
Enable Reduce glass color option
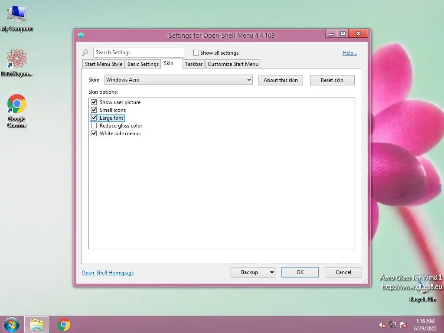(94, 125)
